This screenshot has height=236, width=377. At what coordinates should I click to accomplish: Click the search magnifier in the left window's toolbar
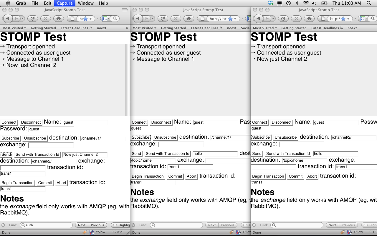point(115,19)
